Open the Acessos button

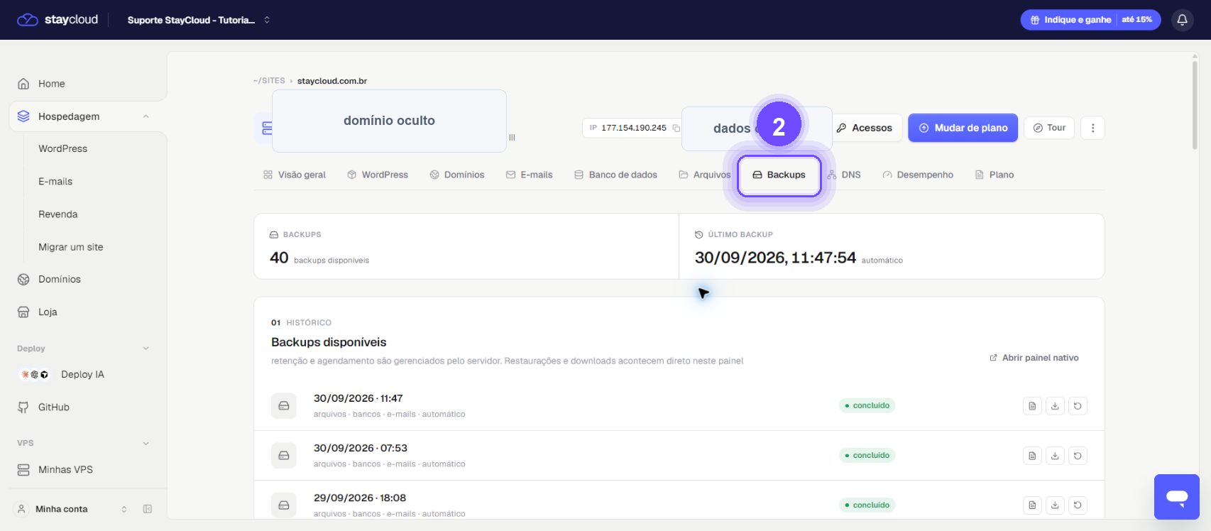point(866,128)
